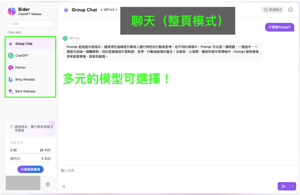The height and width of the screenshot is (195, 300).
Task: Click the GPT-3.5 Prompt explanation reply
Action: click(162, 52)
